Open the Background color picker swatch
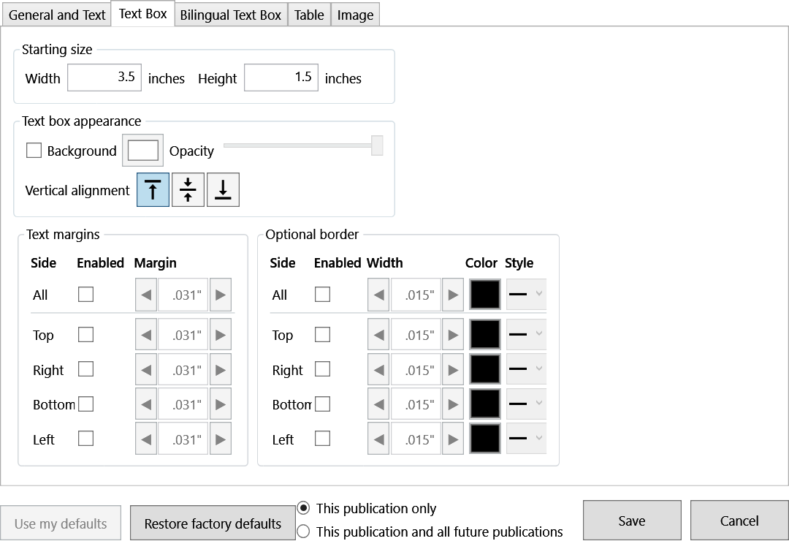The image size is (789, 541). [x=143, y=150]
